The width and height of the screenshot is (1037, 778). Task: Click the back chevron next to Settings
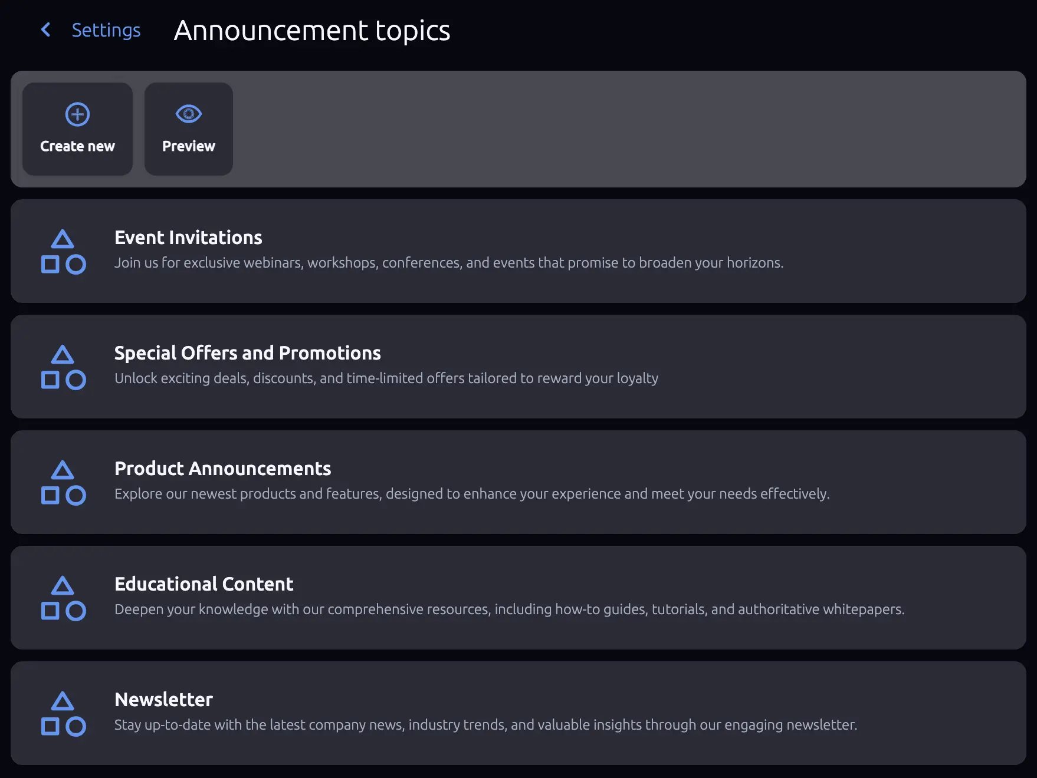(x=46, y=30)
